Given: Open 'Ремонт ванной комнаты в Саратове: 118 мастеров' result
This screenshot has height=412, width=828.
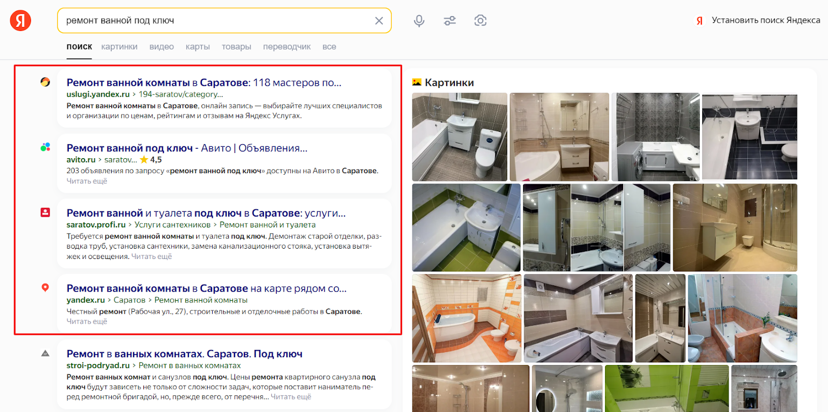Looking at the screenshot, I should pyautogui.click(x=204, y=83).
